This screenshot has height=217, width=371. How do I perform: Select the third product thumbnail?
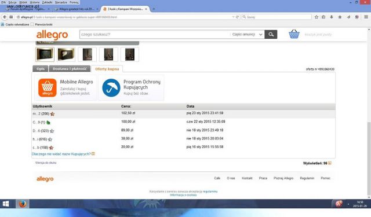tap(88, 54)
